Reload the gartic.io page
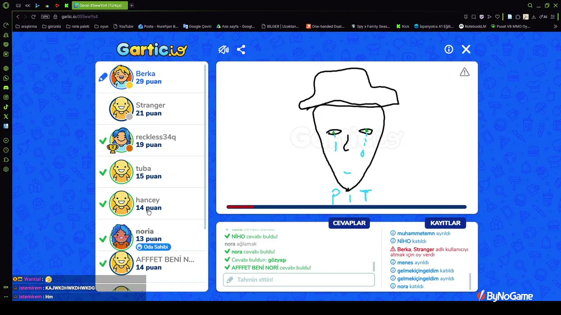Screen dimensions: 561x315 click(x=33, y=17)
